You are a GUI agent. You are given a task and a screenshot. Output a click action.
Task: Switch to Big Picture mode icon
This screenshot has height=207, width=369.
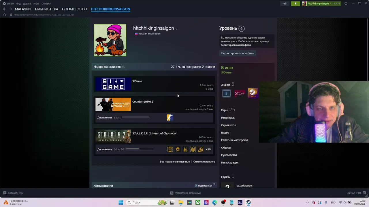click(346, 3)
